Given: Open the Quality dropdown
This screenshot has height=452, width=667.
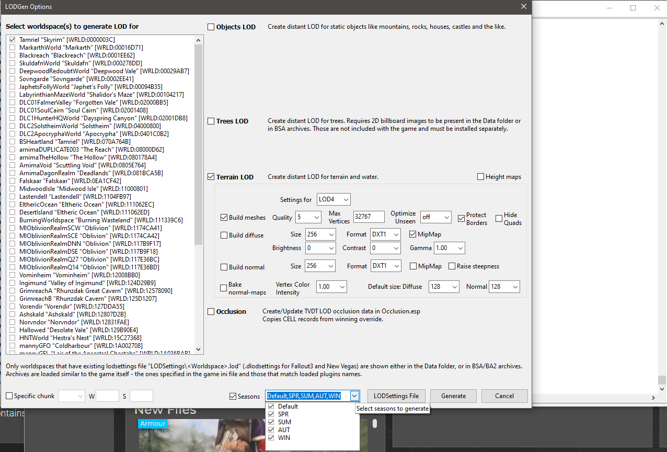Looking at the screenshot, I should (x=308, y=217).
